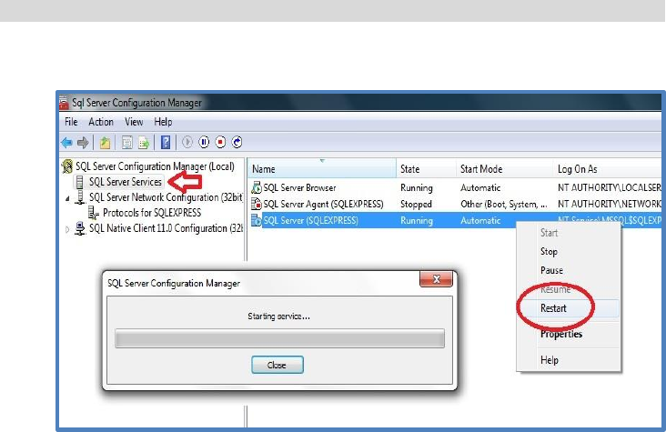Open the Help menu in menu bar
Image resolution: width=666 pixels, height=432 pixels.
[163, 122]
